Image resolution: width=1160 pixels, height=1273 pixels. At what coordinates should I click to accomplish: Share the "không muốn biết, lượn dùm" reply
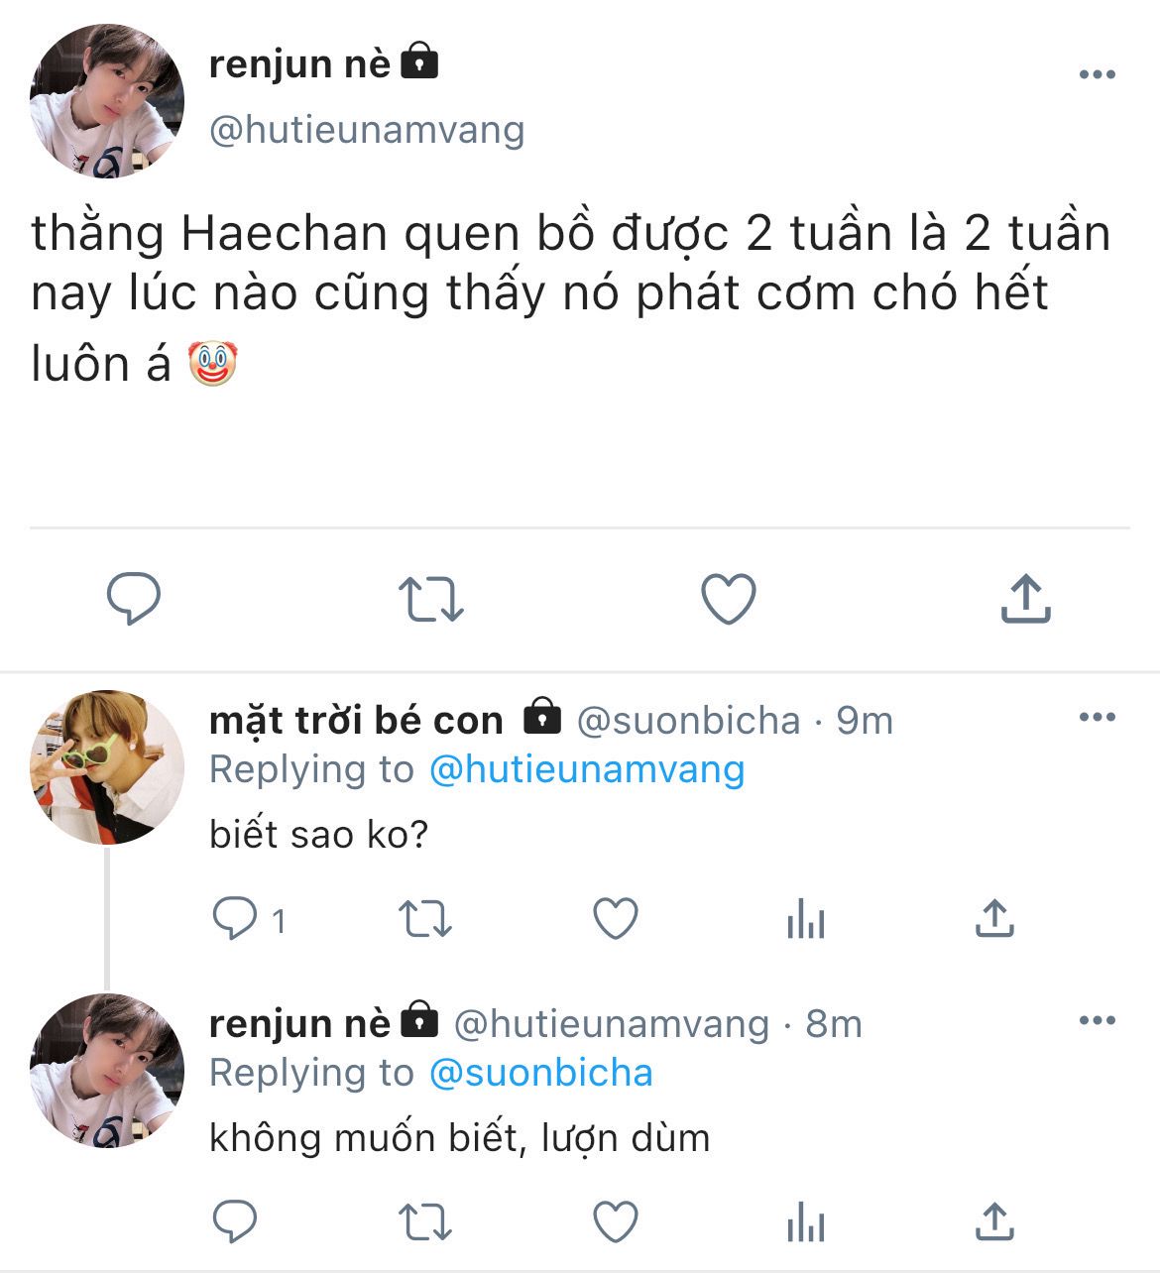(993, 1221)
